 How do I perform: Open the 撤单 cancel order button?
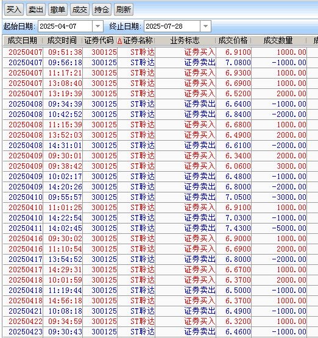pos(58,10)
